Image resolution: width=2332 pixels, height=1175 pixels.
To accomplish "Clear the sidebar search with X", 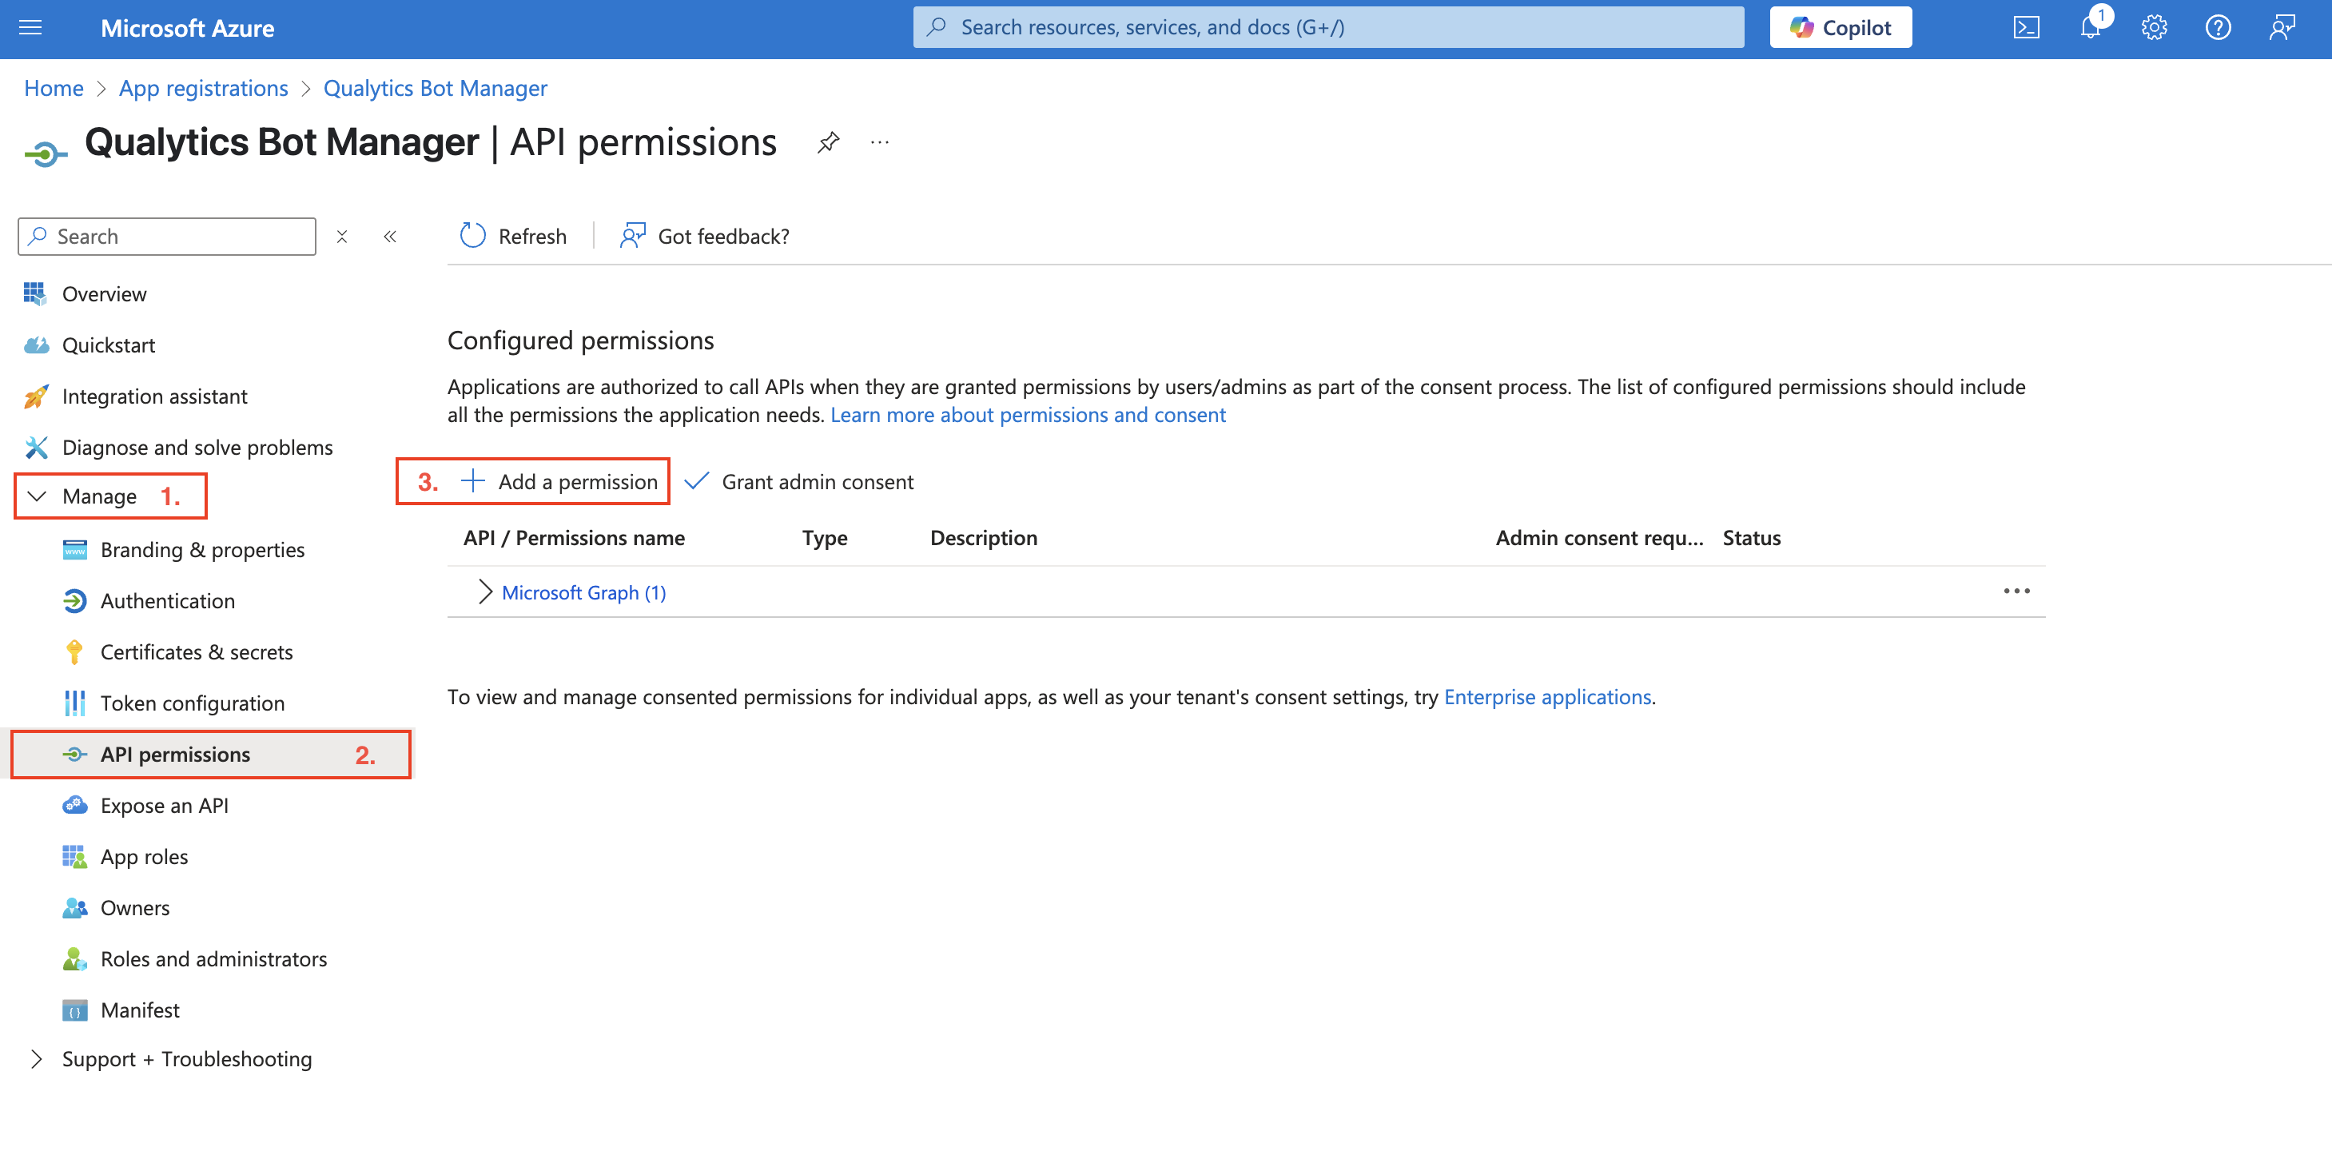I will (x=341, y=237).
